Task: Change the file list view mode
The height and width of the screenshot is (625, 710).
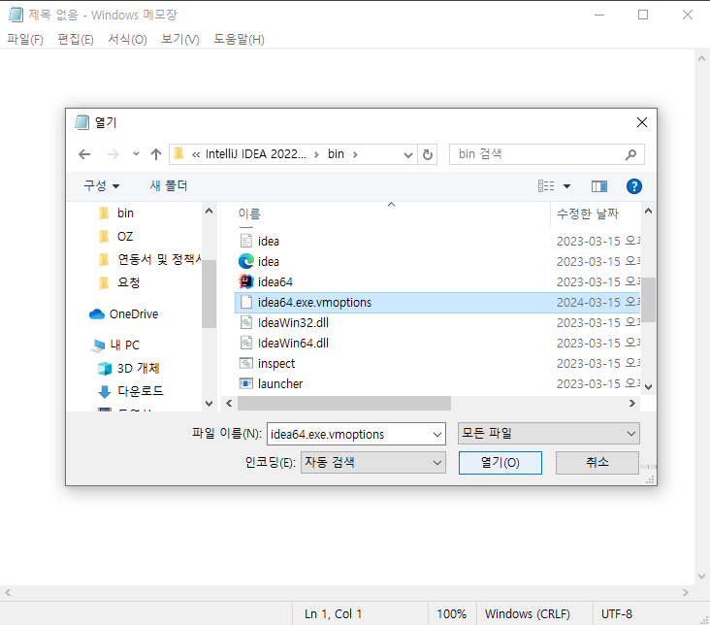Action: tap(546, 185)
